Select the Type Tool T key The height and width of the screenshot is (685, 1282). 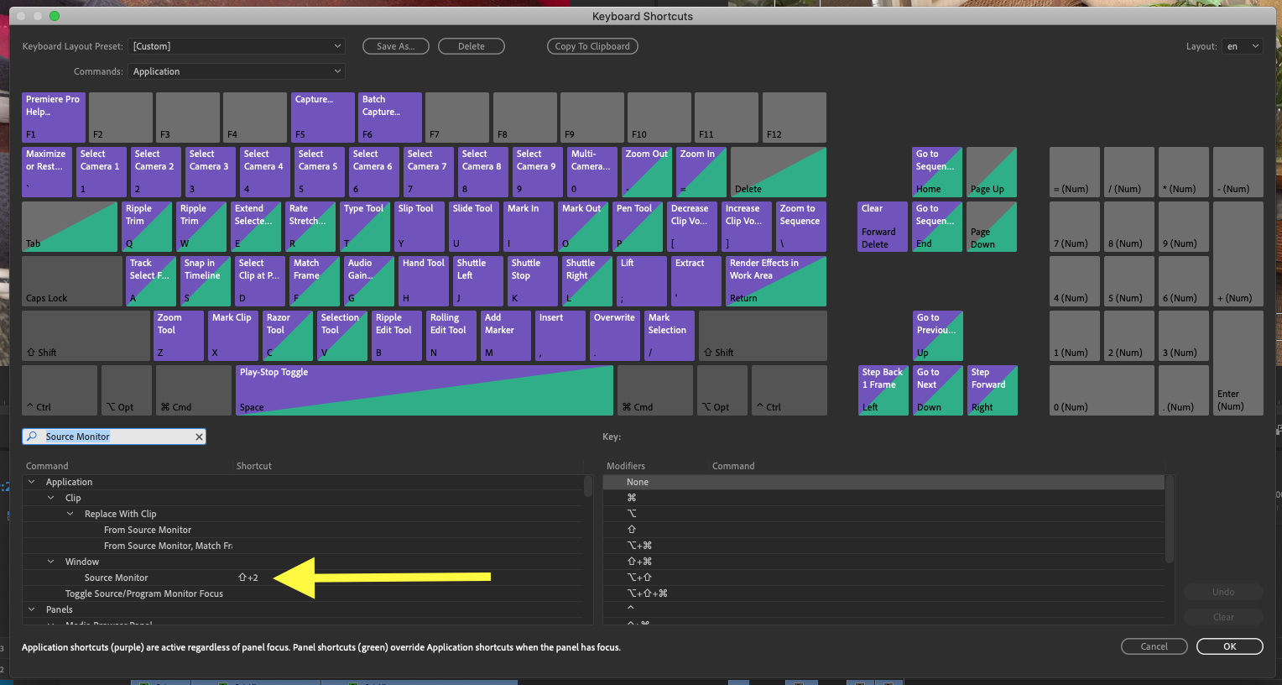(366, 227)
